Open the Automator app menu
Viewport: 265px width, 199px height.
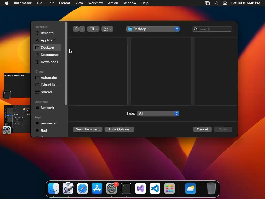coord(23,3)
